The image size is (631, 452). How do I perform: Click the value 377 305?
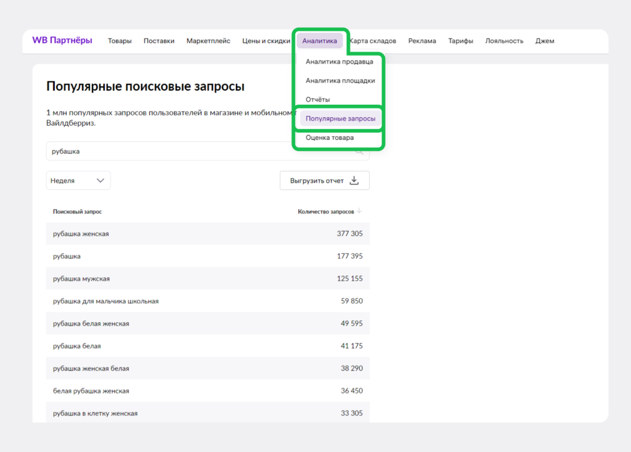point(350,234)
